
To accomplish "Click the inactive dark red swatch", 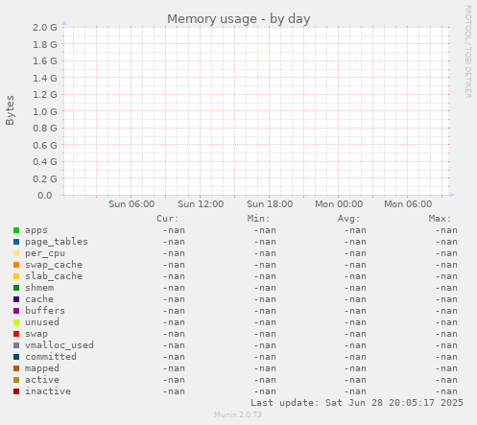I will [16, 391].
